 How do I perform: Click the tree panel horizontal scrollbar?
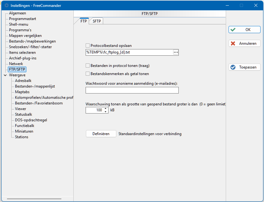click(34, 199)
